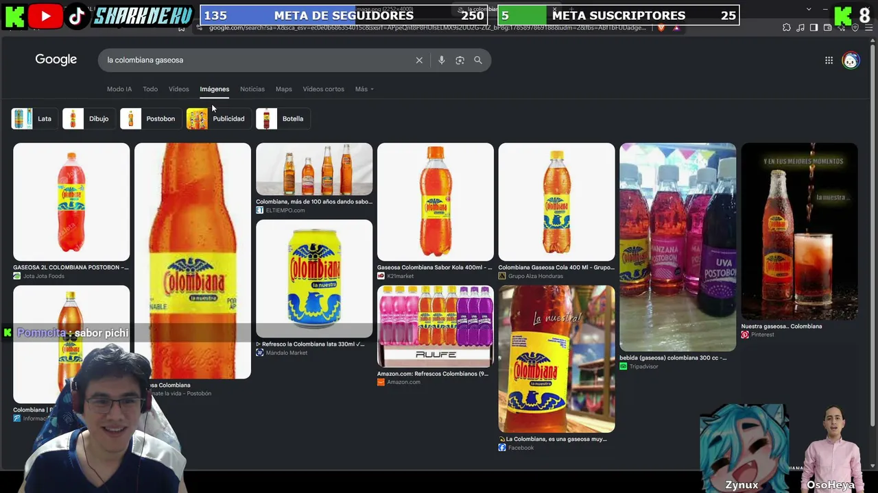Image resolution: width=878 pixels, height=493 pixels.
Task: Open the Sabor Kola 400ml bottle image
Action: coord(436,201)
